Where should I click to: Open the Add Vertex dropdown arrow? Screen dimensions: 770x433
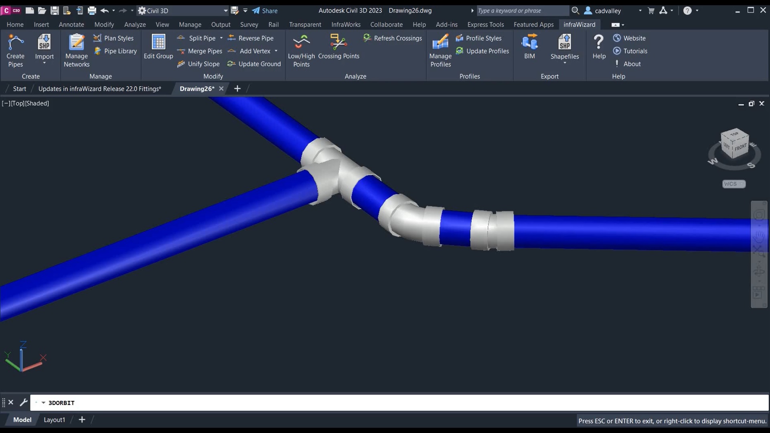click(x=276, y=51)
